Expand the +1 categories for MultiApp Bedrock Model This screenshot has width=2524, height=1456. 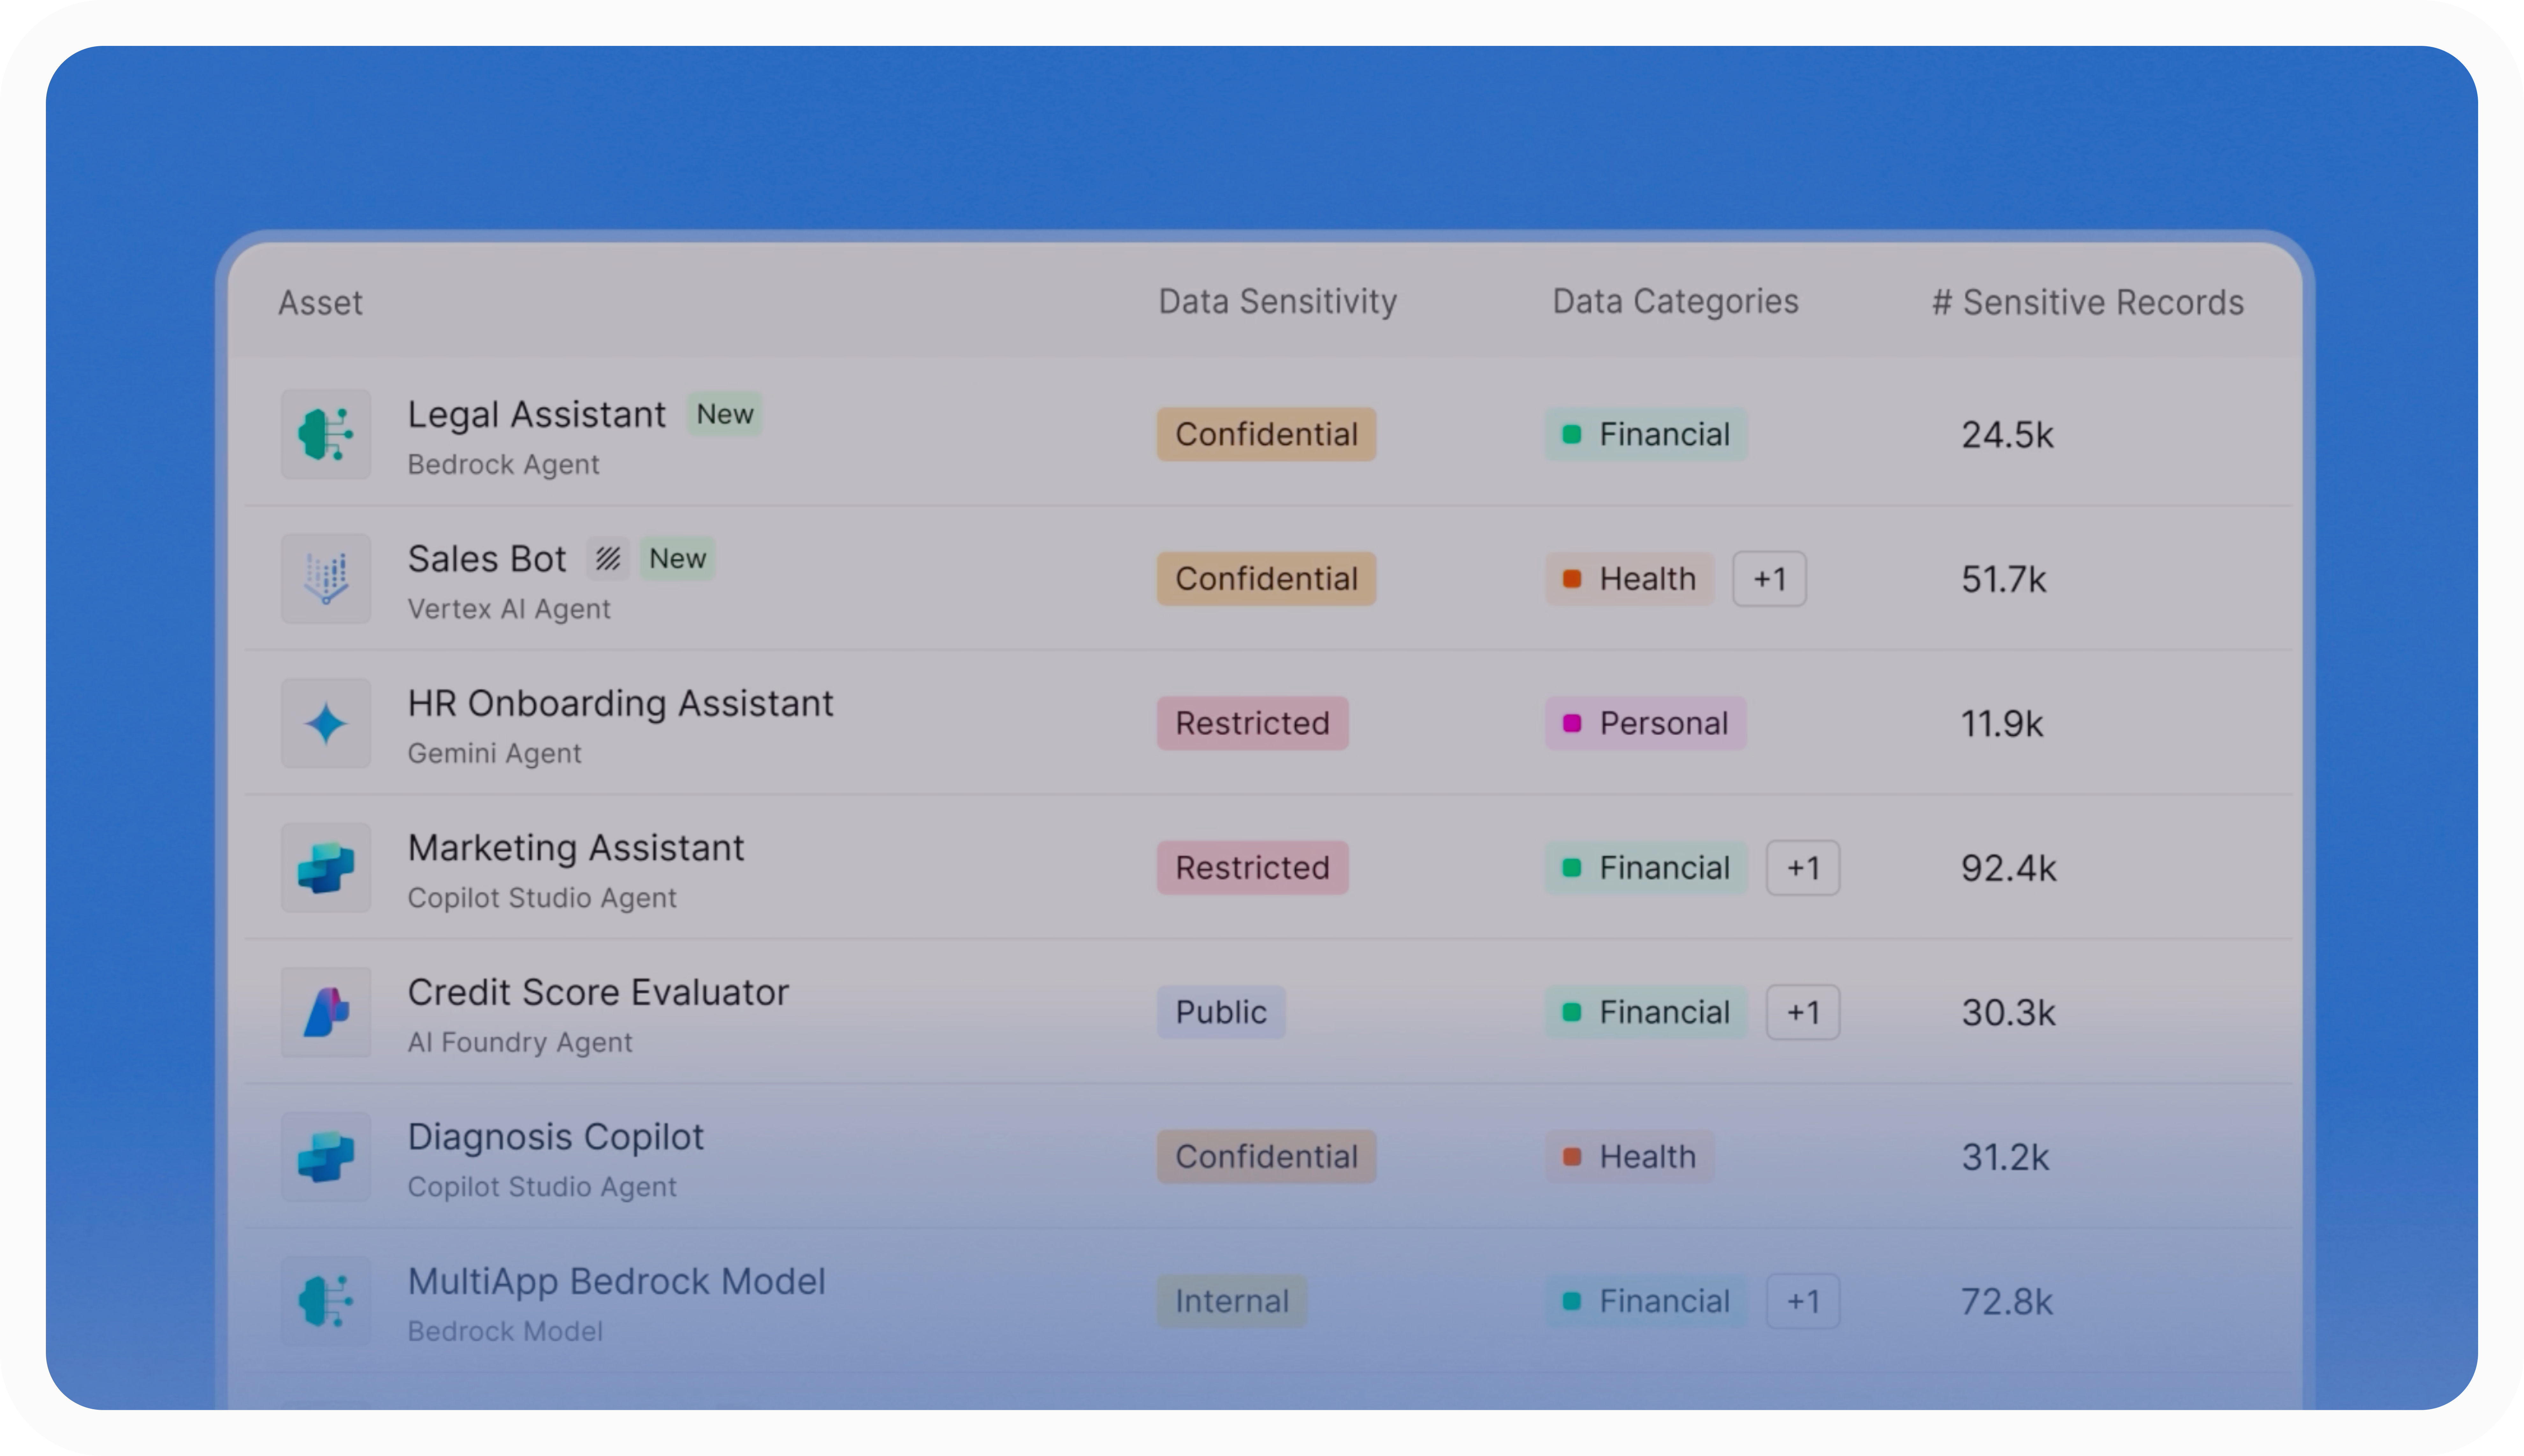(1803, 1301)
